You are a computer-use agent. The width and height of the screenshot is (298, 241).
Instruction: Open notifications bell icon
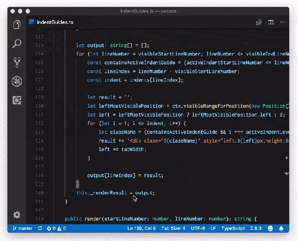pos(281,228)
